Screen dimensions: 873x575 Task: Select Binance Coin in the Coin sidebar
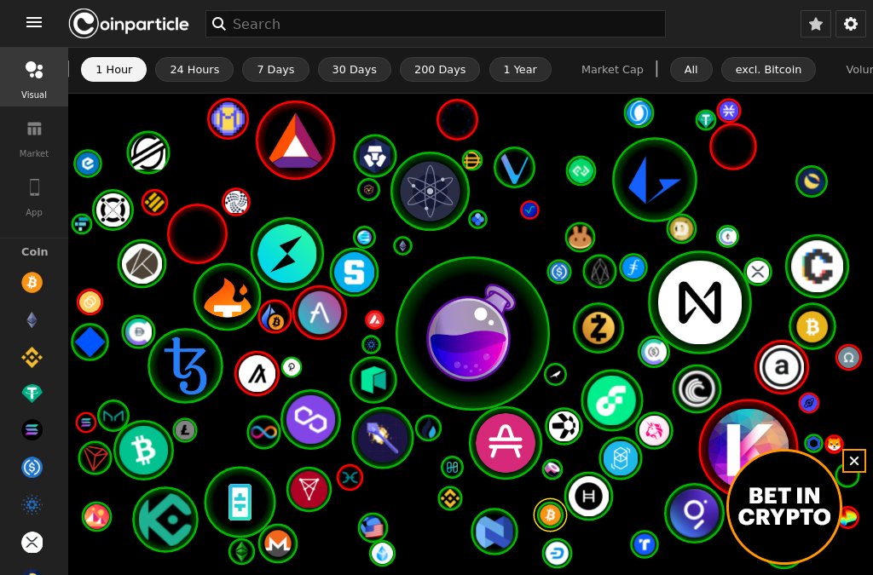(x=32, y=357)
